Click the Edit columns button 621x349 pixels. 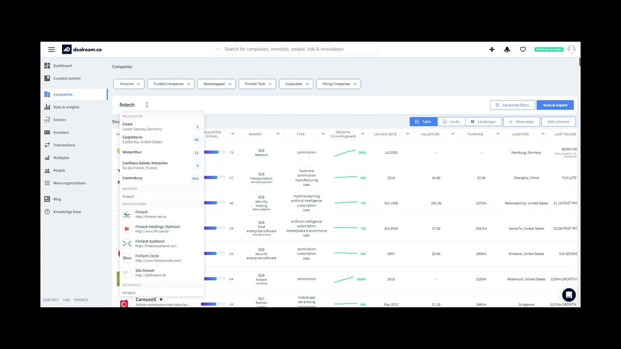(558, 122)
